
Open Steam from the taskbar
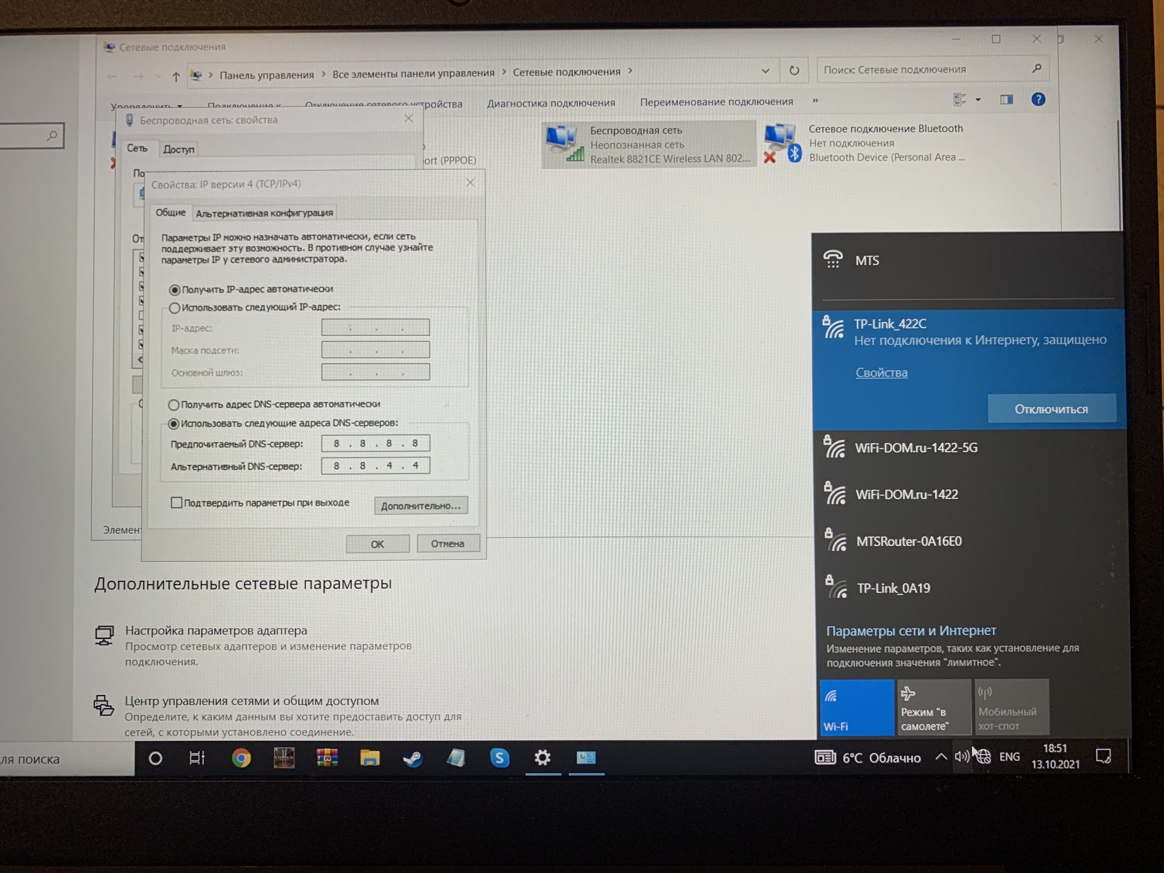[x=413, y=758]
